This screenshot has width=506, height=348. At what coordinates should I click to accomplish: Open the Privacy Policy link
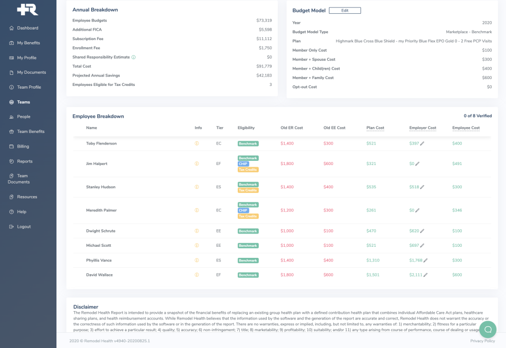tap(482, 341)
